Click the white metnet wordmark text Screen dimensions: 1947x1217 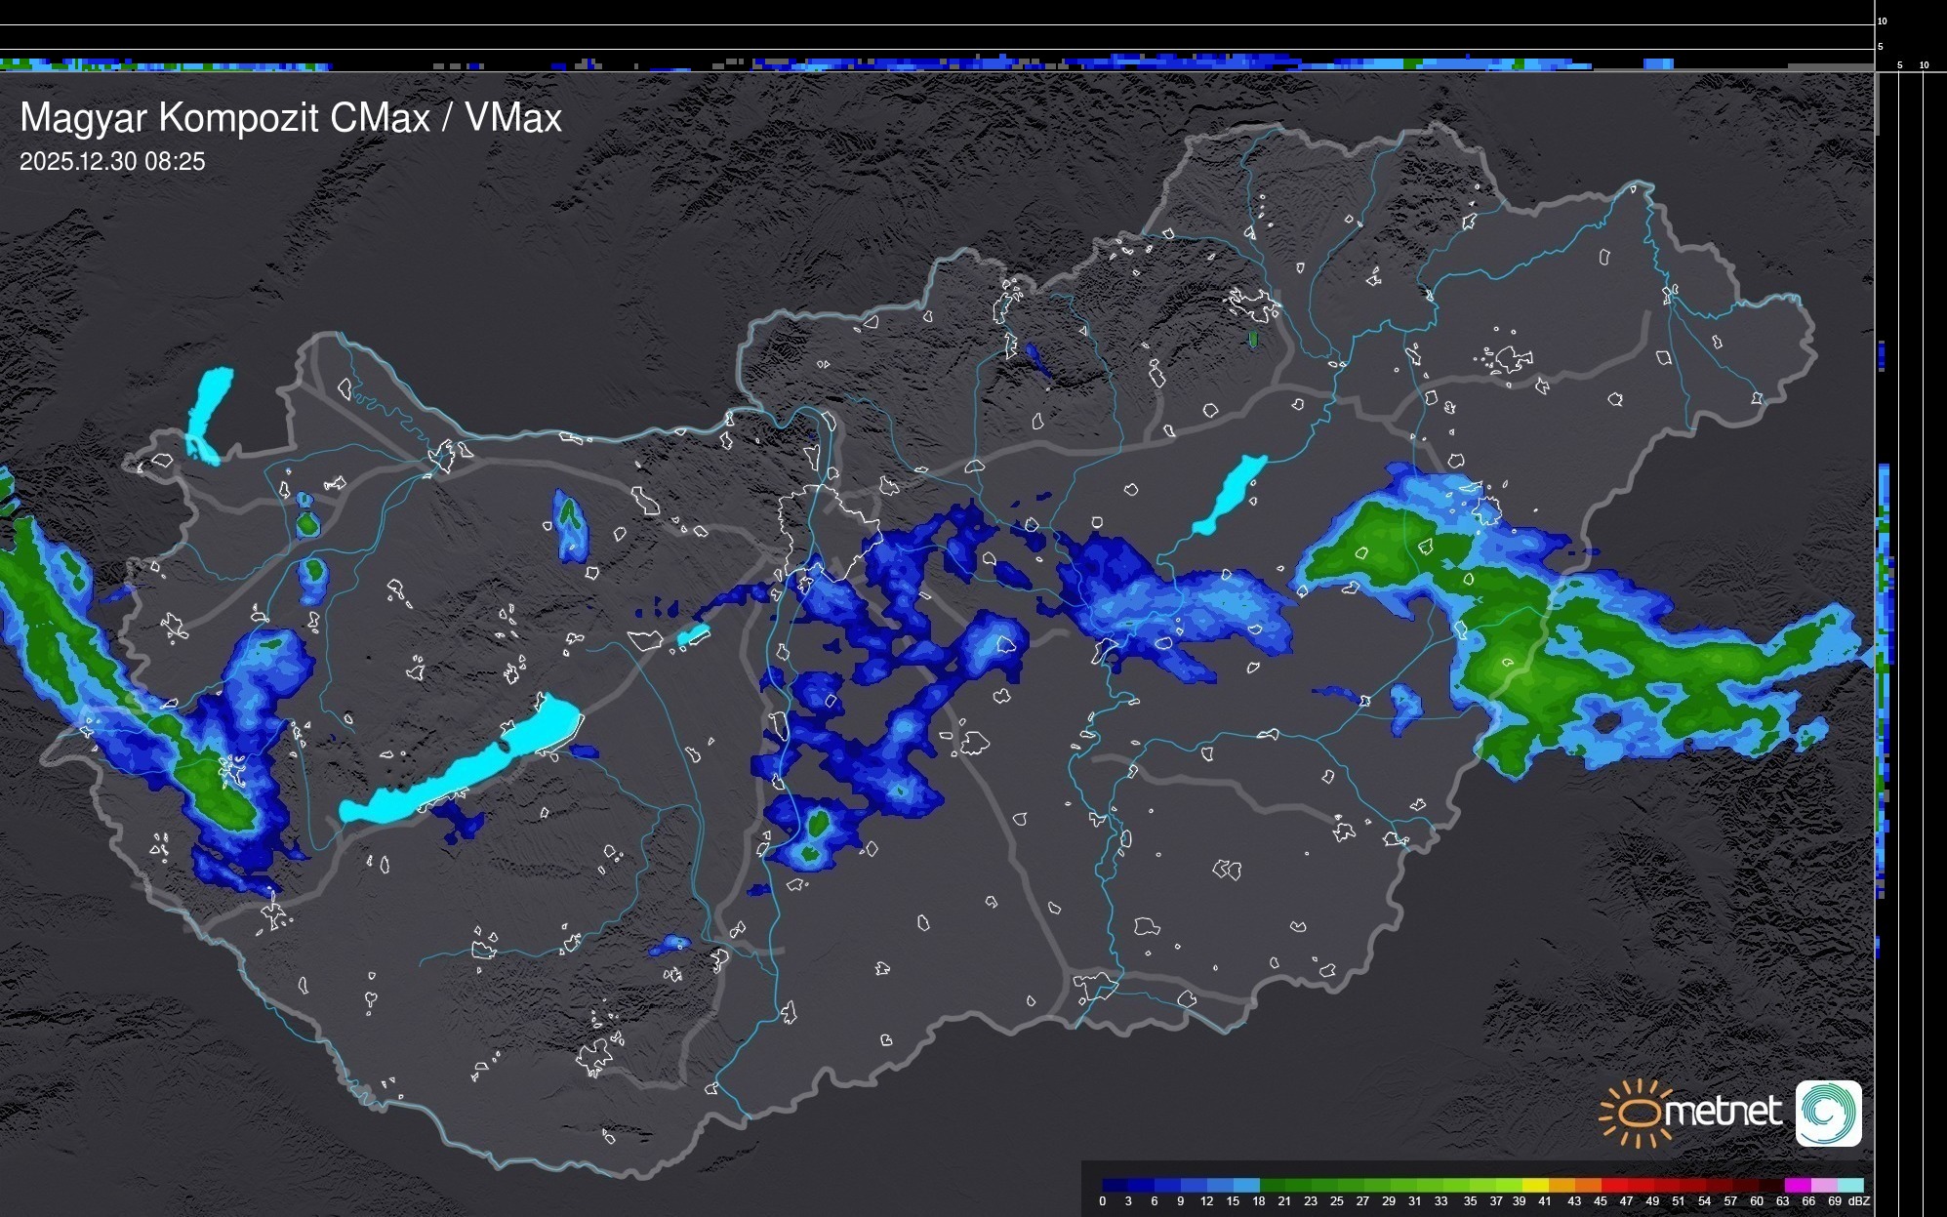(1724, 1112)
